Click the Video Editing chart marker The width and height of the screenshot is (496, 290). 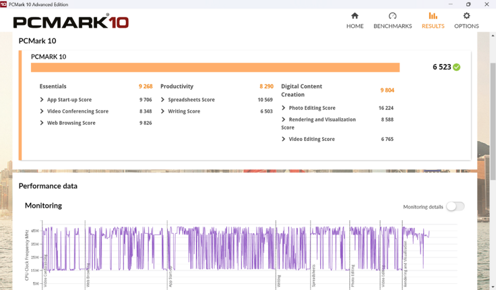[383, 276]
